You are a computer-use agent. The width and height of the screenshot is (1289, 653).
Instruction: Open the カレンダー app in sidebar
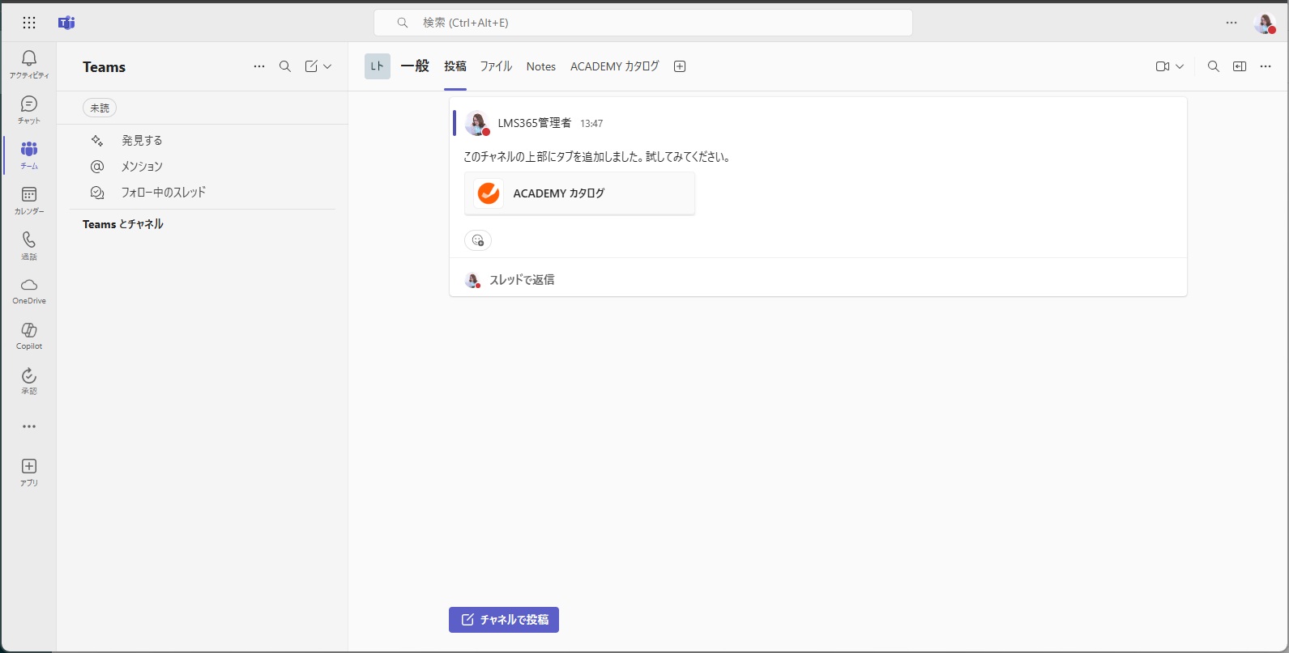tap(29, 201)
